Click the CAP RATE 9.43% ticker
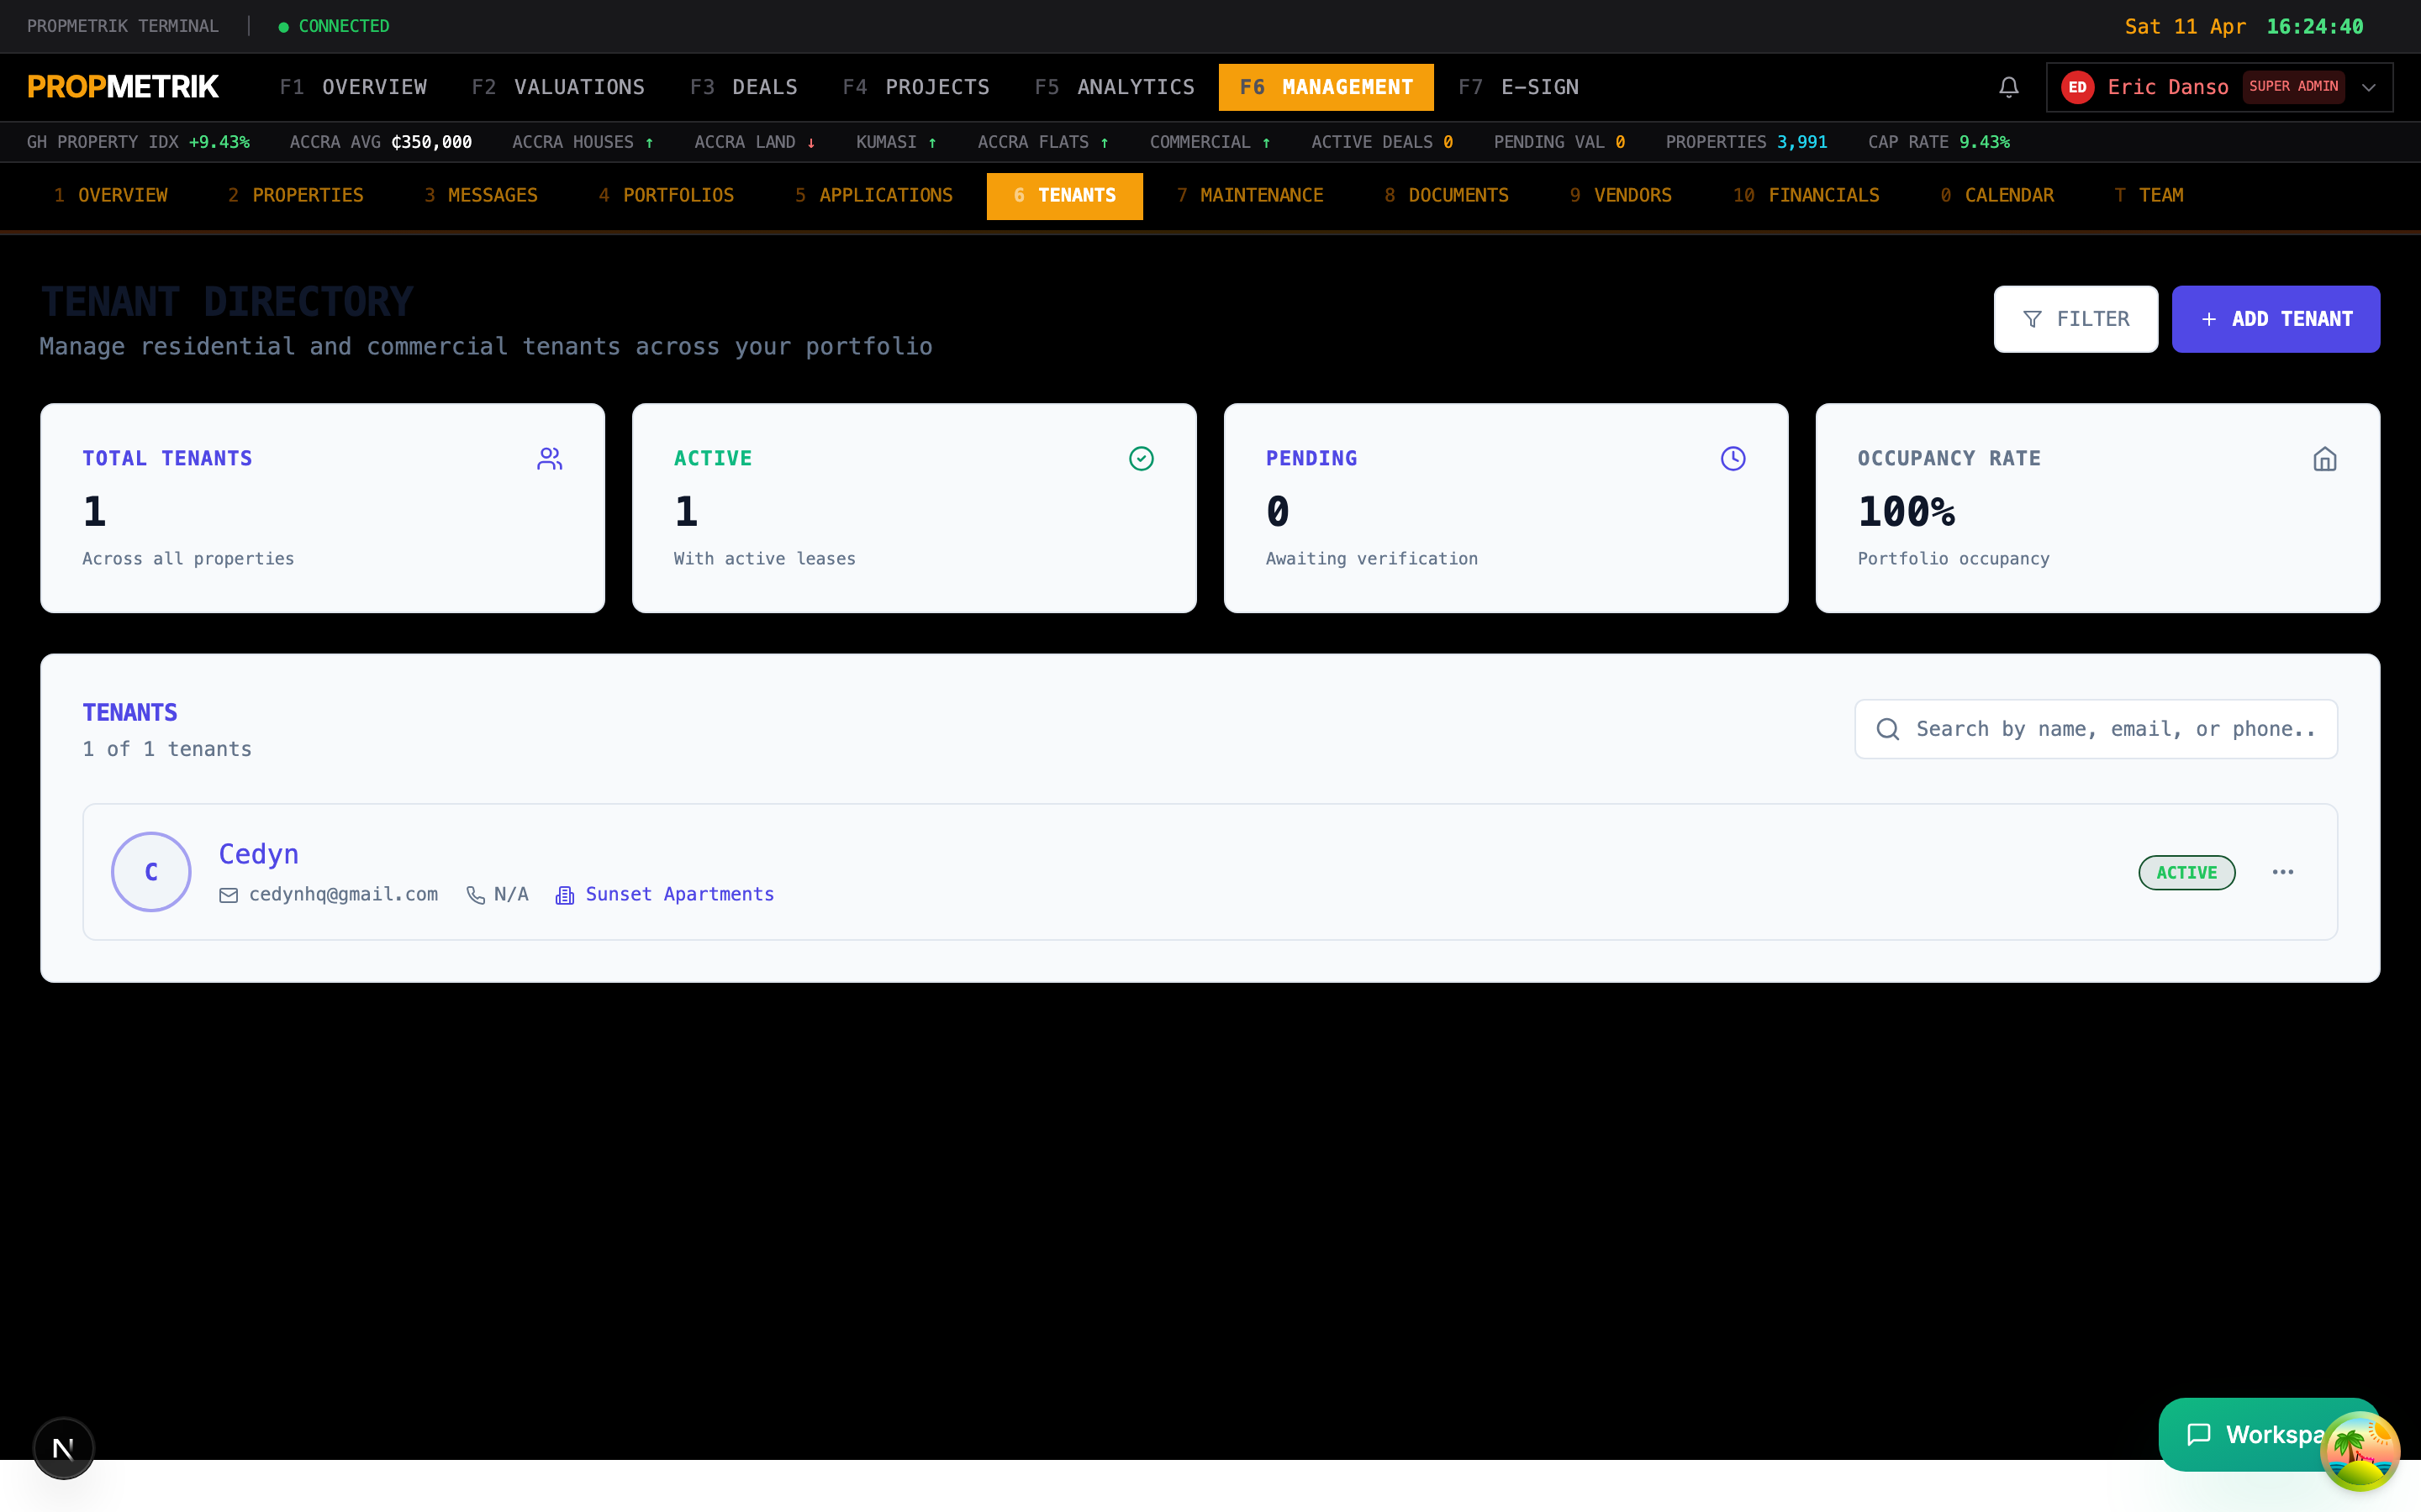Image resolution: width=2421 pixels, height=1512 pixels. pos(1938,142)
